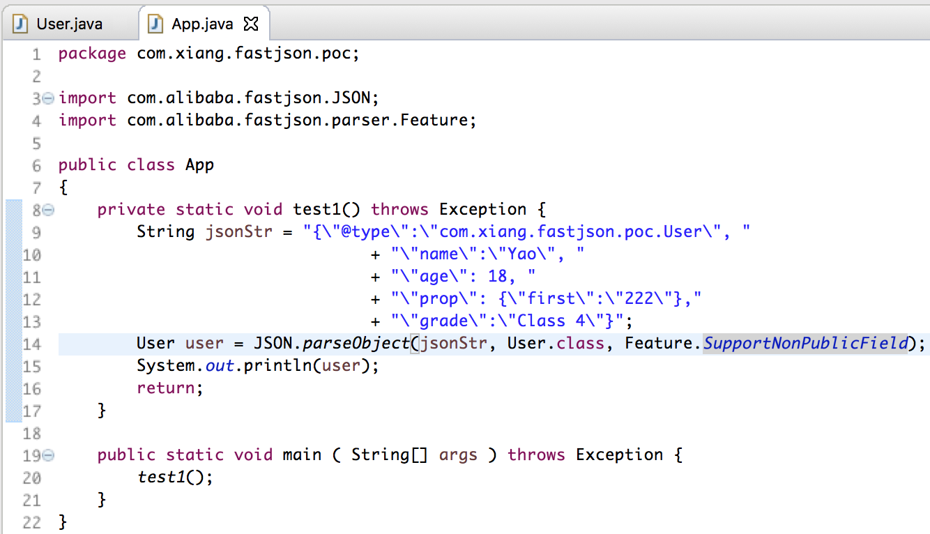Click the highlighted SupportNonPublicField text
930x534 pixels.
coord(806,344)
